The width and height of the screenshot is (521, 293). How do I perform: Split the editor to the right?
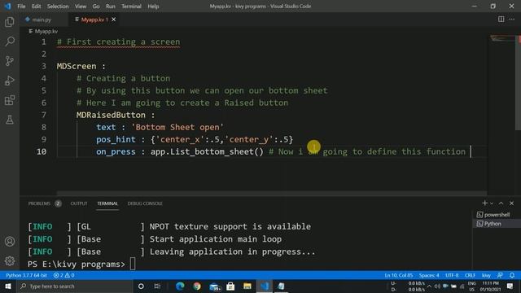point(501,20)
